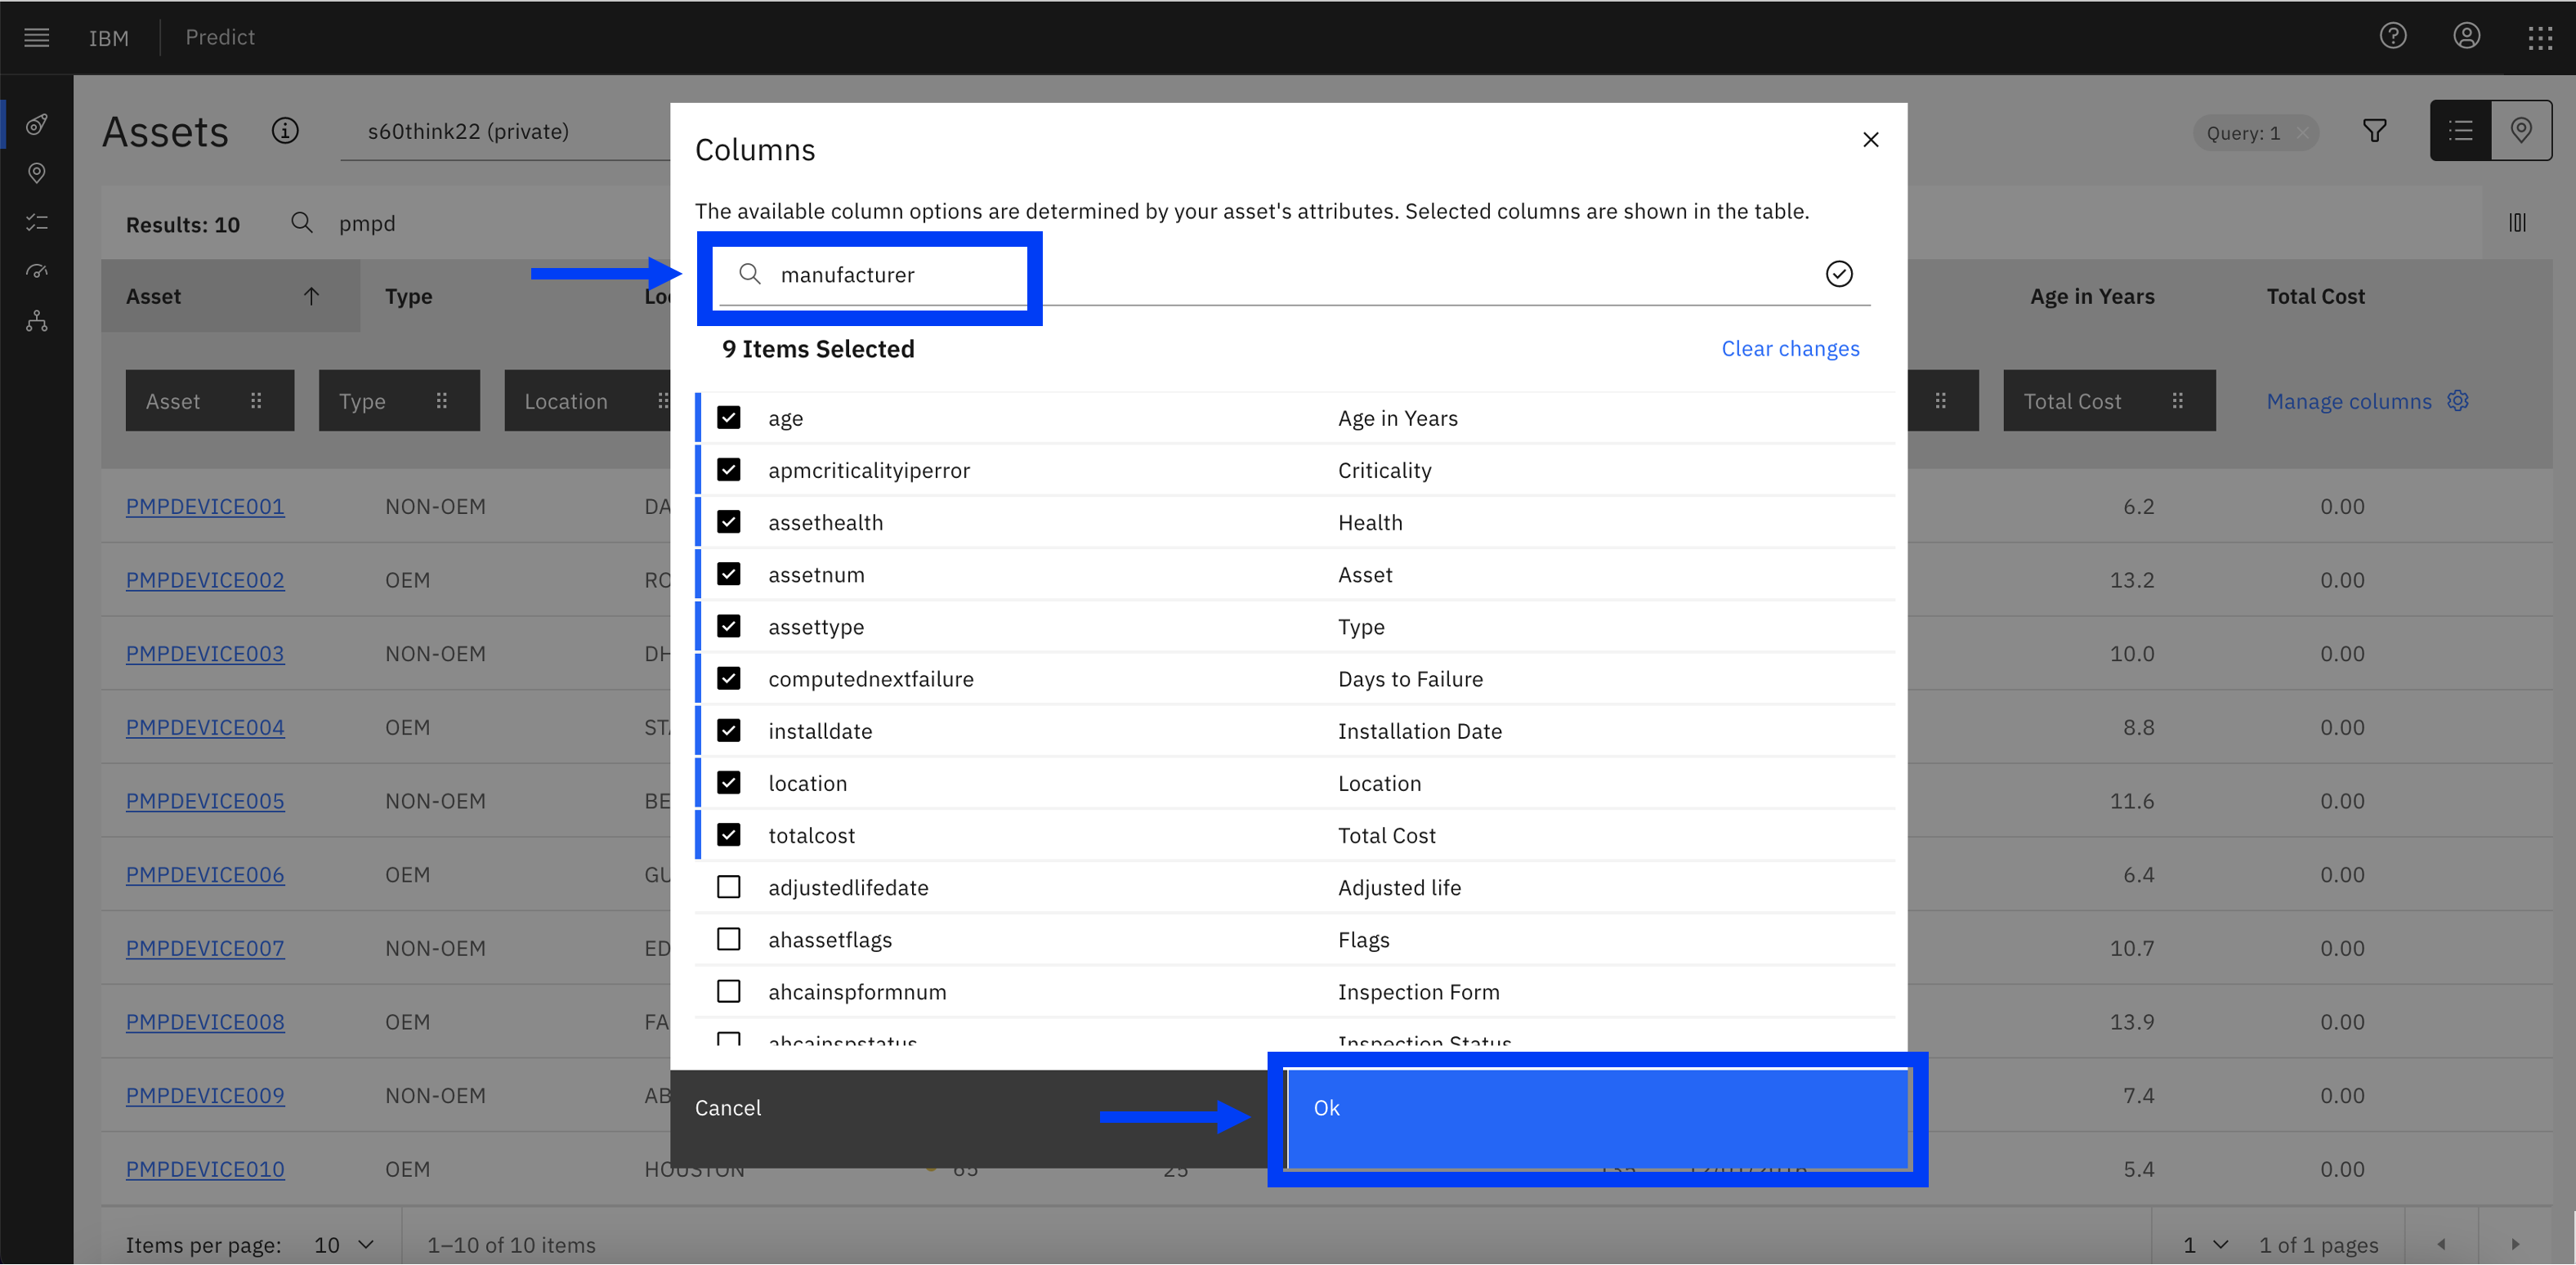Click the column settings icon above table
Viewport: 2576px width, 1265px height.
point(2517,223)
